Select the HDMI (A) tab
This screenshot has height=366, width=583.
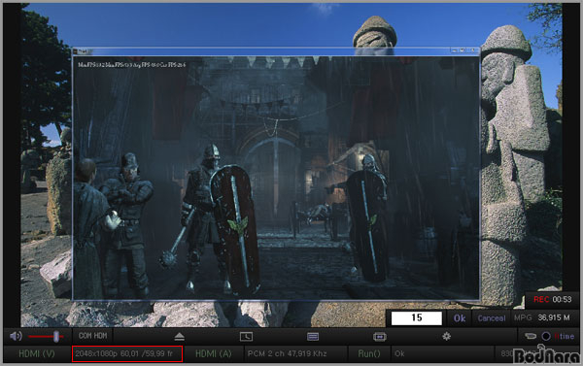pos(214,353)
